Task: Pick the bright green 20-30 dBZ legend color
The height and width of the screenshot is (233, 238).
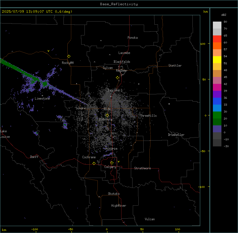Action: [217, 115]
